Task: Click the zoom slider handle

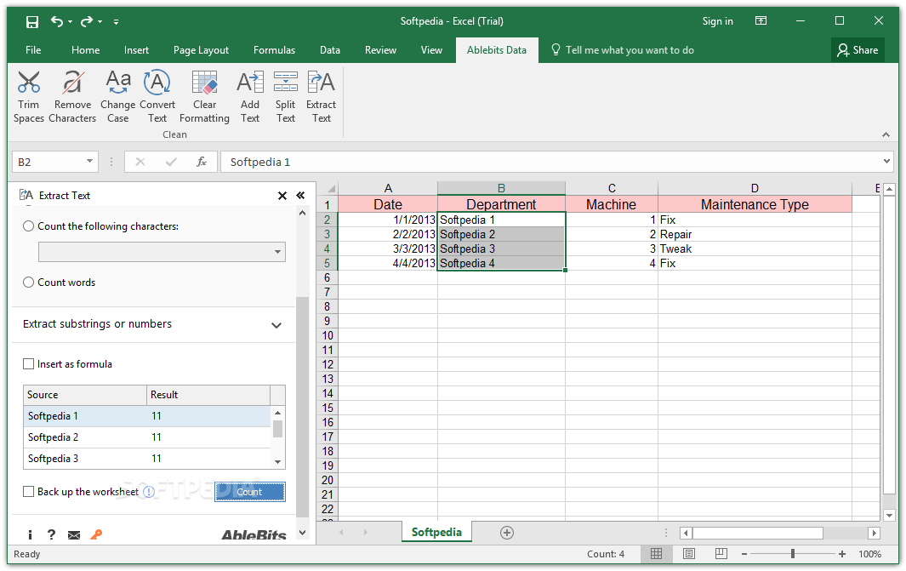Action: 793,554
